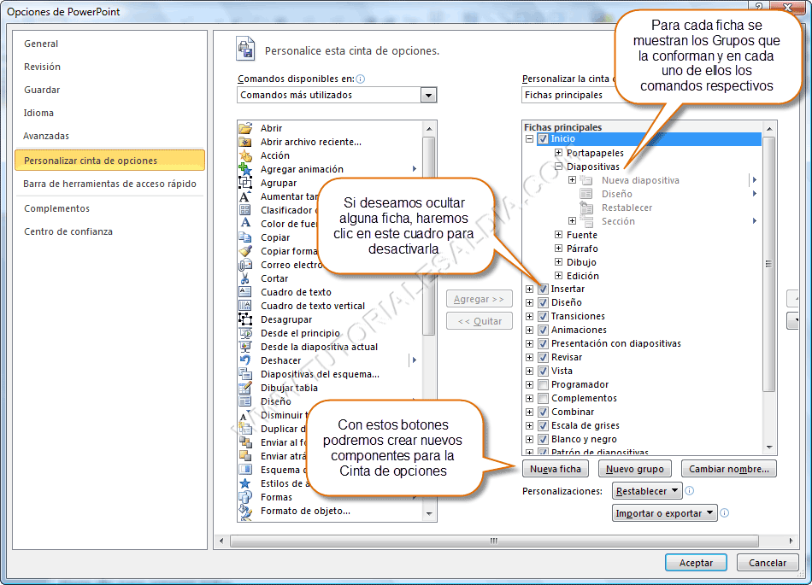Click the Copiar formato brush icon
Screen dimensions: 812x585
click(245, 251)
